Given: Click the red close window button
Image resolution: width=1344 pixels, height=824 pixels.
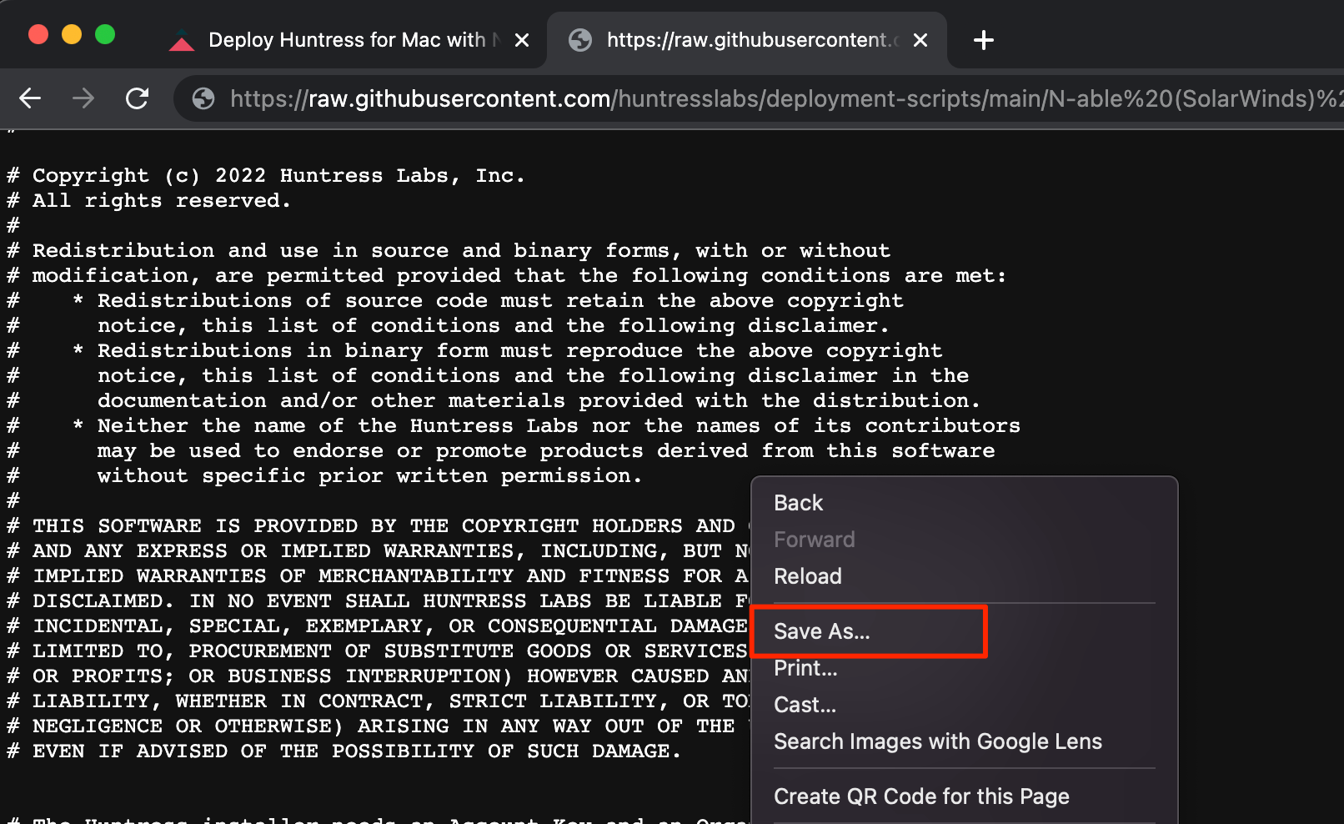Looking at the screenshot, I should click(38, 34).
